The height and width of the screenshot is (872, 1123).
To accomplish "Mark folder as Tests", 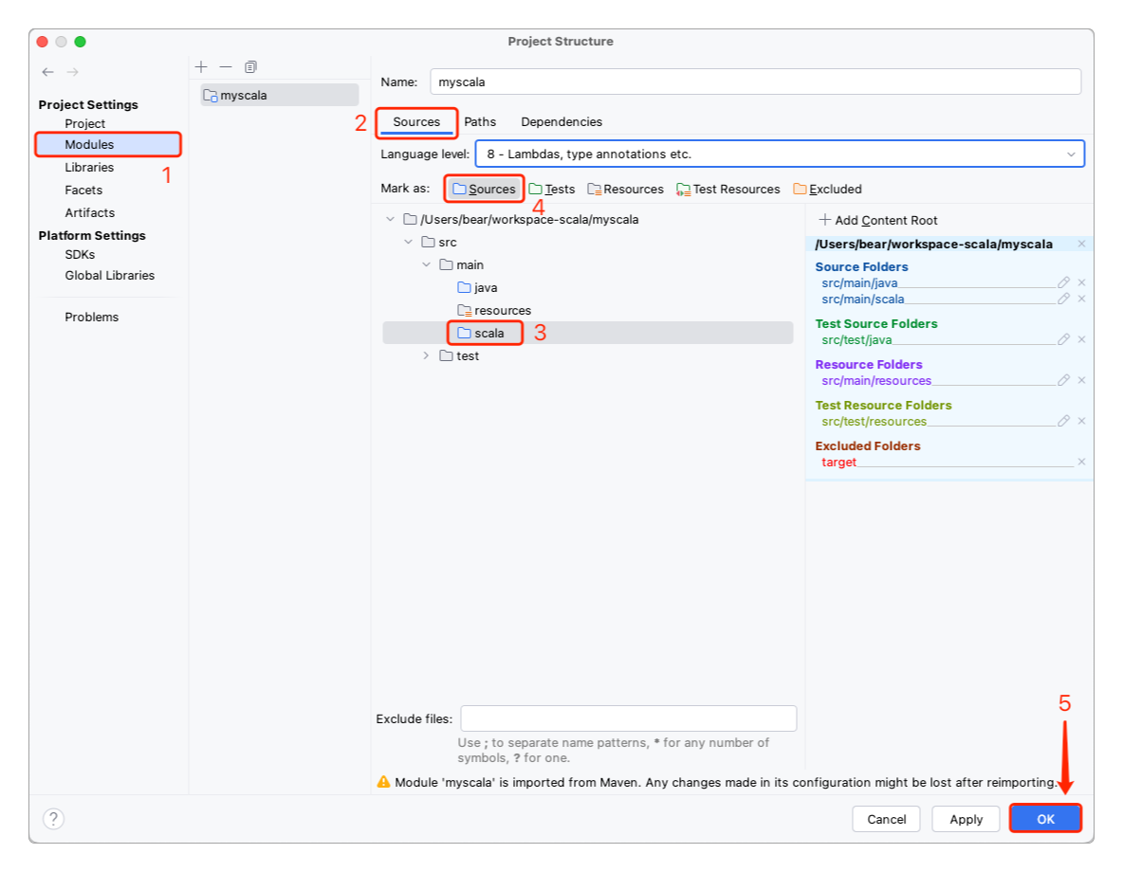I will click(x=551, y=189).
